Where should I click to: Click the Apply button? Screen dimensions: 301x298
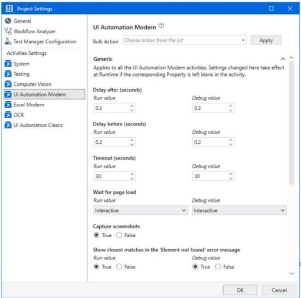tap(266, 40)
